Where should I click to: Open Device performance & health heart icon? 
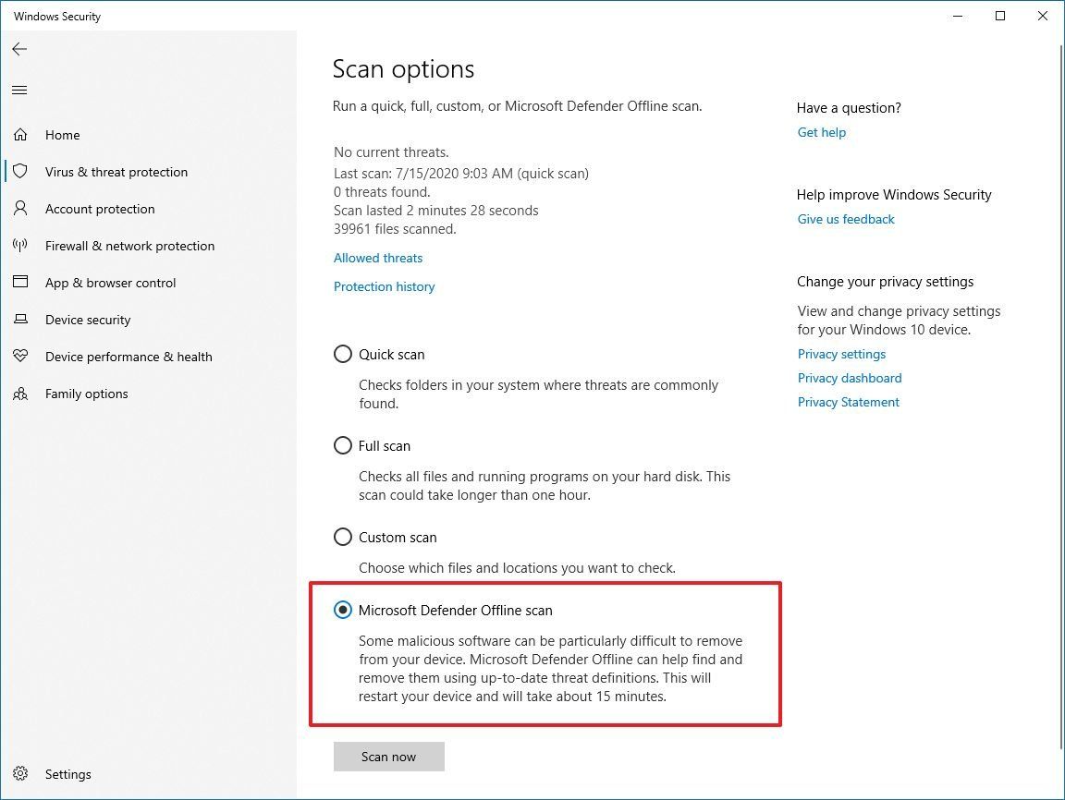click(19, 357)
